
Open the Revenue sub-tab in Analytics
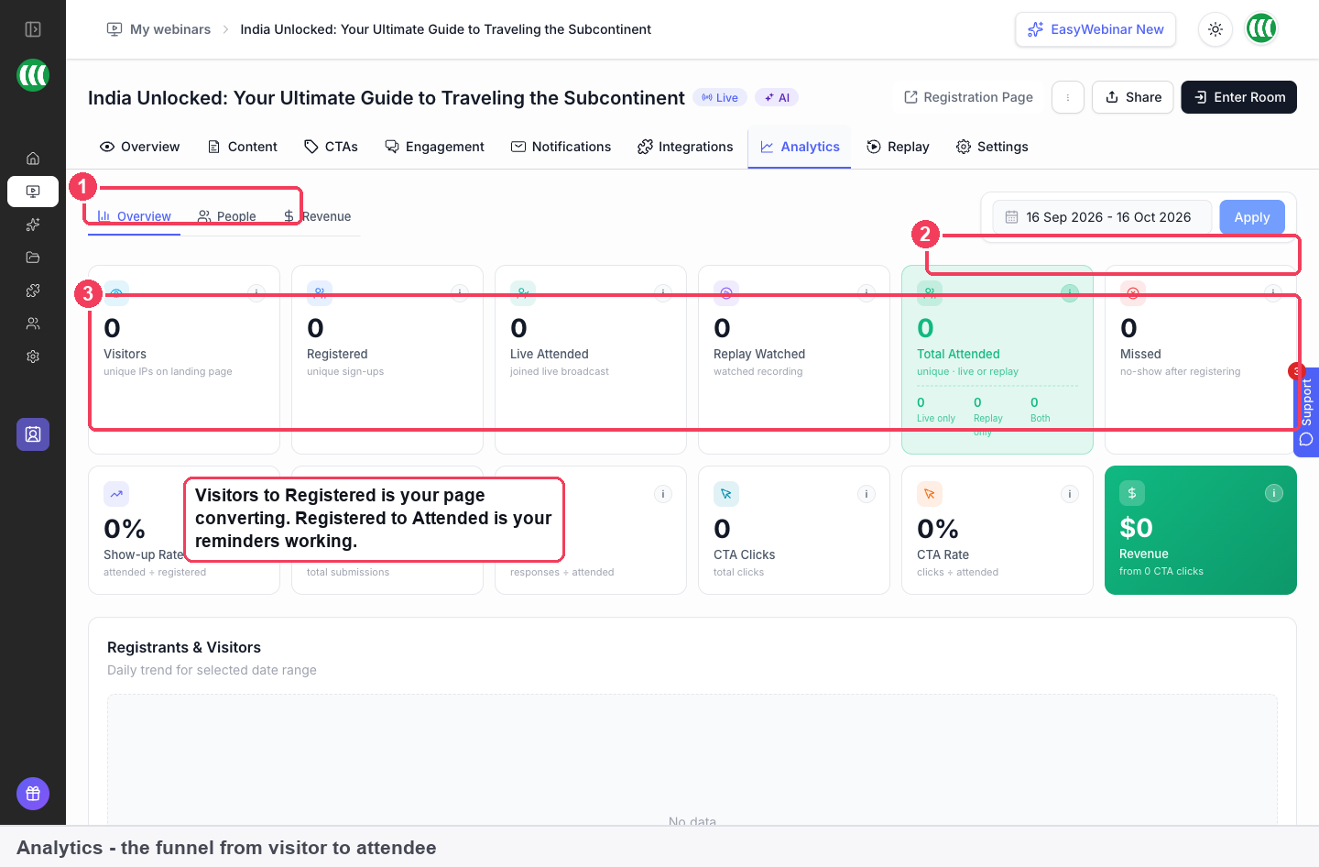click(x=317, y=216)
